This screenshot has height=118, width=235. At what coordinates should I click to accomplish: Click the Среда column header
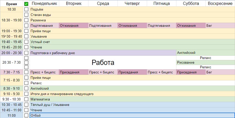(103, 4)
